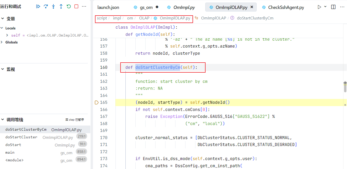
Task: Click the line 165 breakpoint arrow marker
Action: (x=97, y=103)
